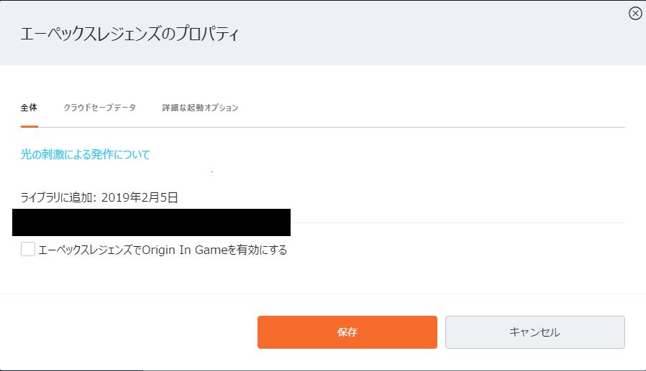Click the ライブラリに追加: 2019年2月5日 text
This screenshot has width=646, height=371.
99,197
